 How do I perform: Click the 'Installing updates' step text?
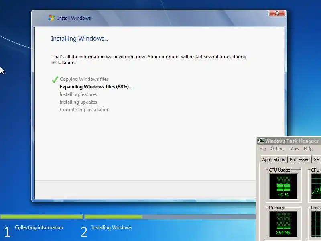click(x=78, y=102)
